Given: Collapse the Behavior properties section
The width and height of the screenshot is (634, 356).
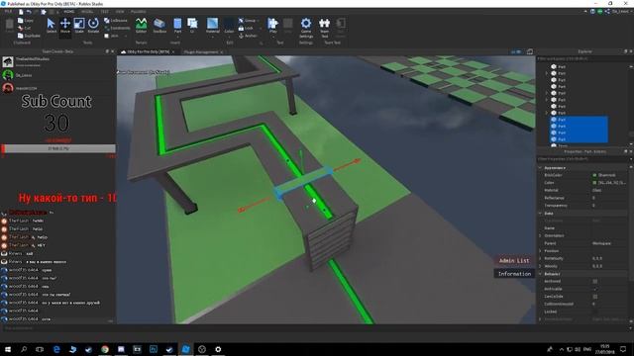Looking at the screenshot, I should pos(540,274).
